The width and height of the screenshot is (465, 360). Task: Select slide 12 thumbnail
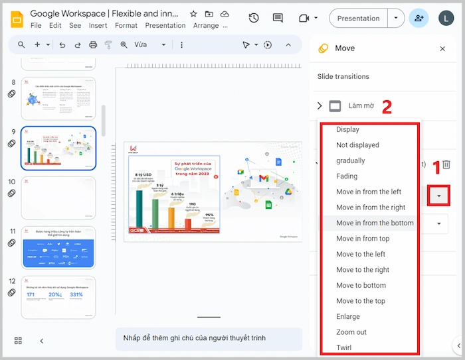point(58,297)
